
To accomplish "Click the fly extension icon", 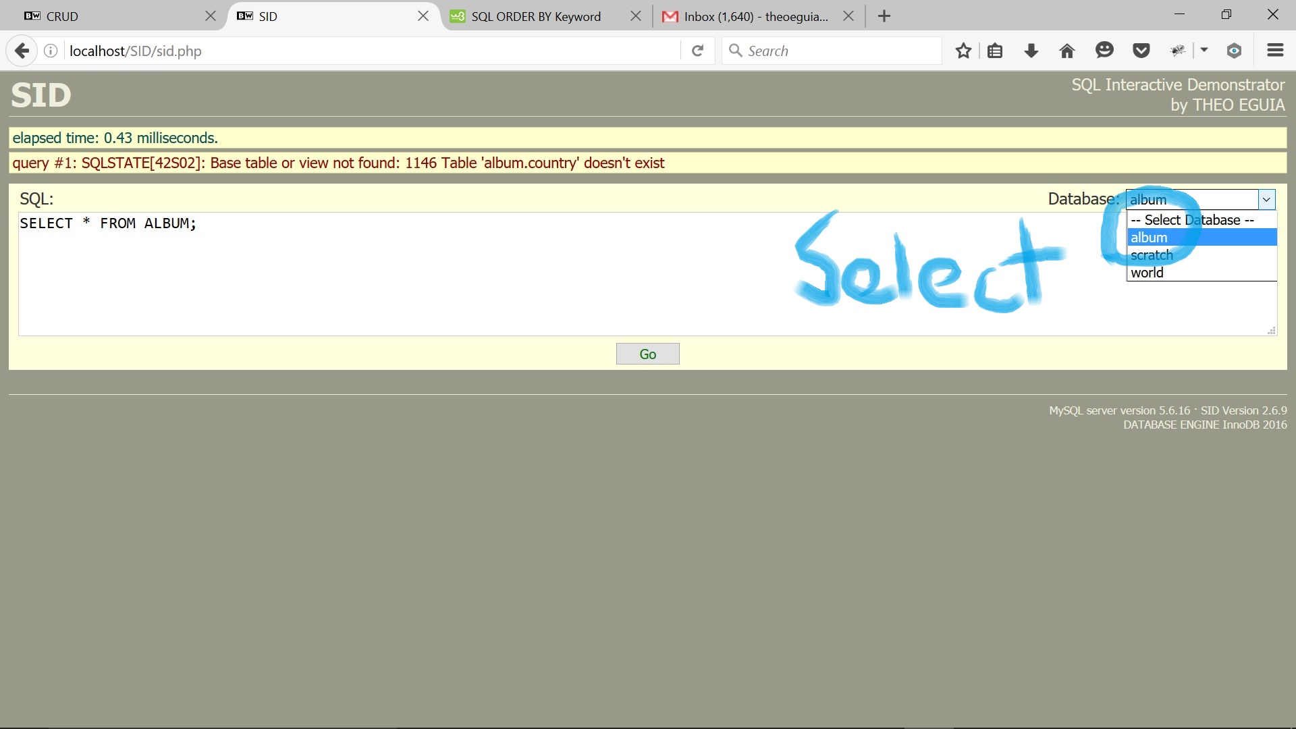I will tap(1178, 51).
